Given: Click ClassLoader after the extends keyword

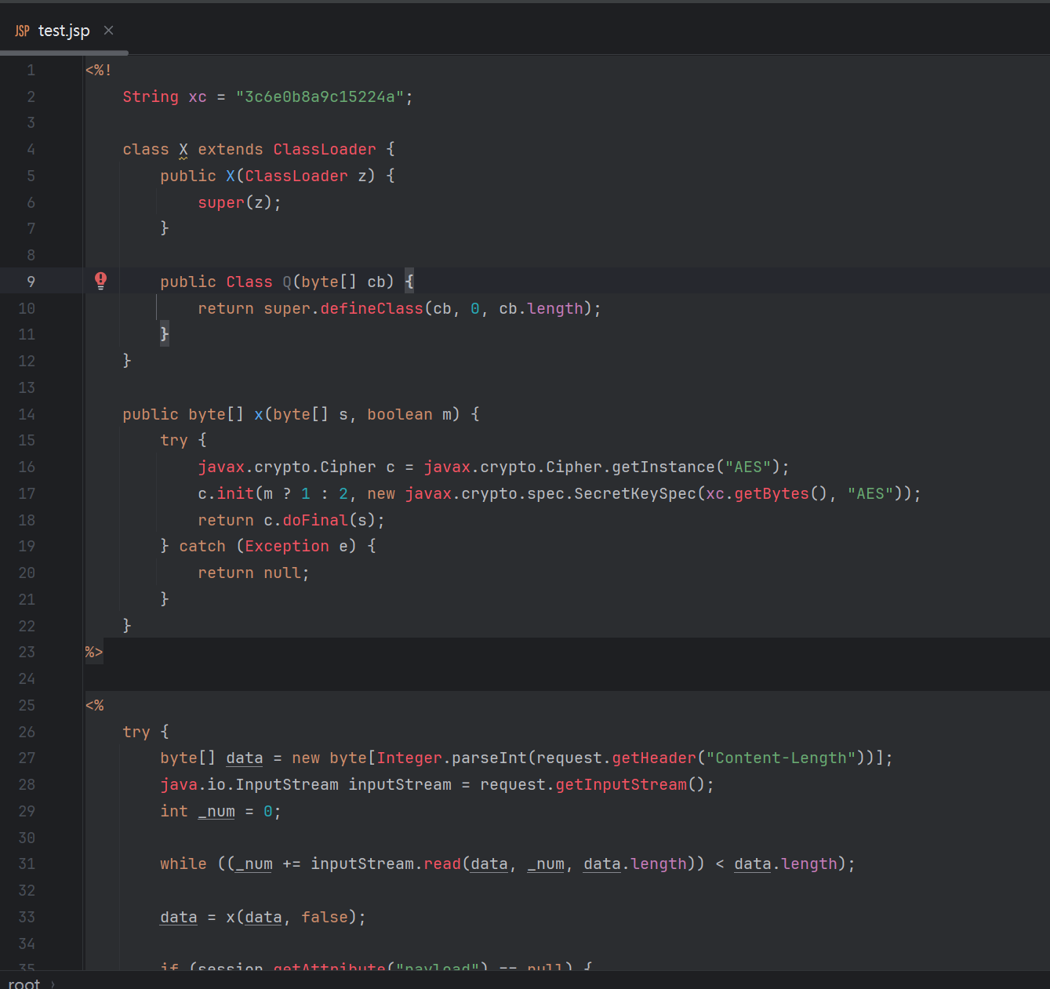Looking at the screenshot, I should point(325,149).
